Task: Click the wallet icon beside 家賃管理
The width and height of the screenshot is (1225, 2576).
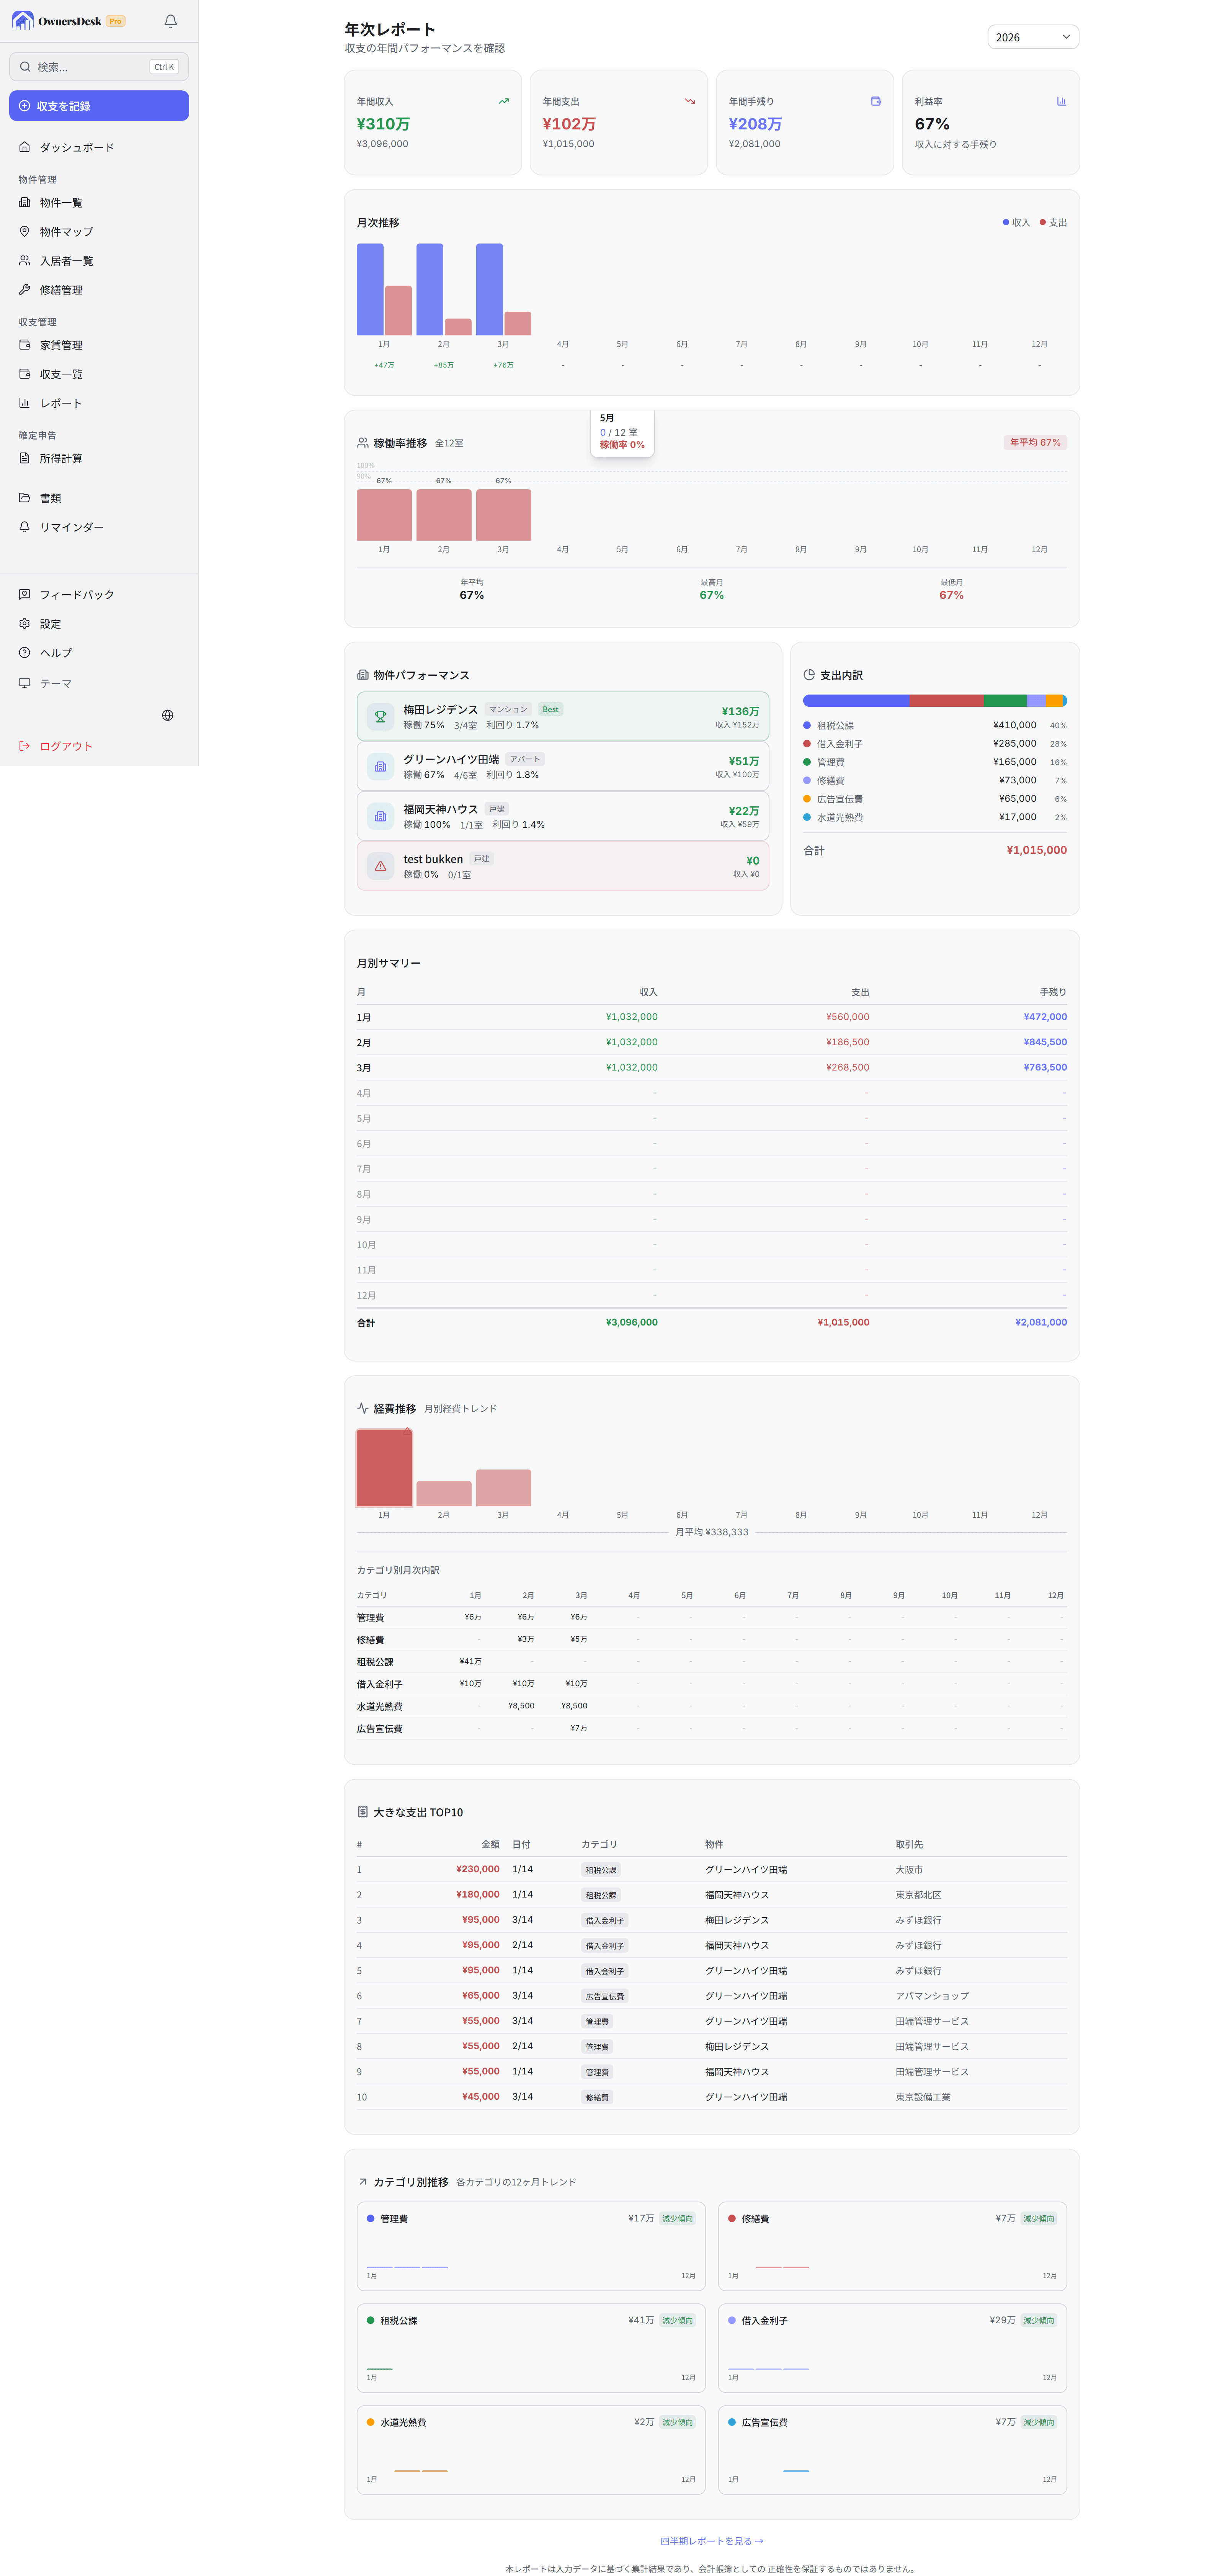Action: point(25,345)
